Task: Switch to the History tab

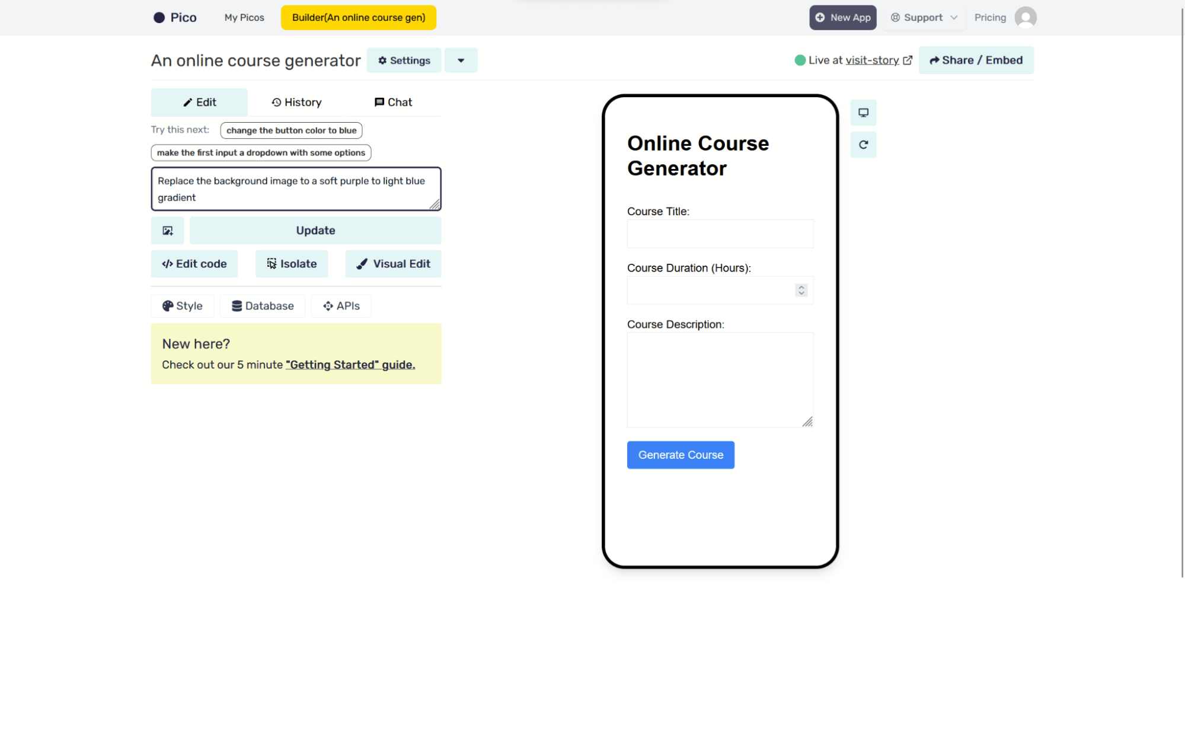Action: (296, 102)
